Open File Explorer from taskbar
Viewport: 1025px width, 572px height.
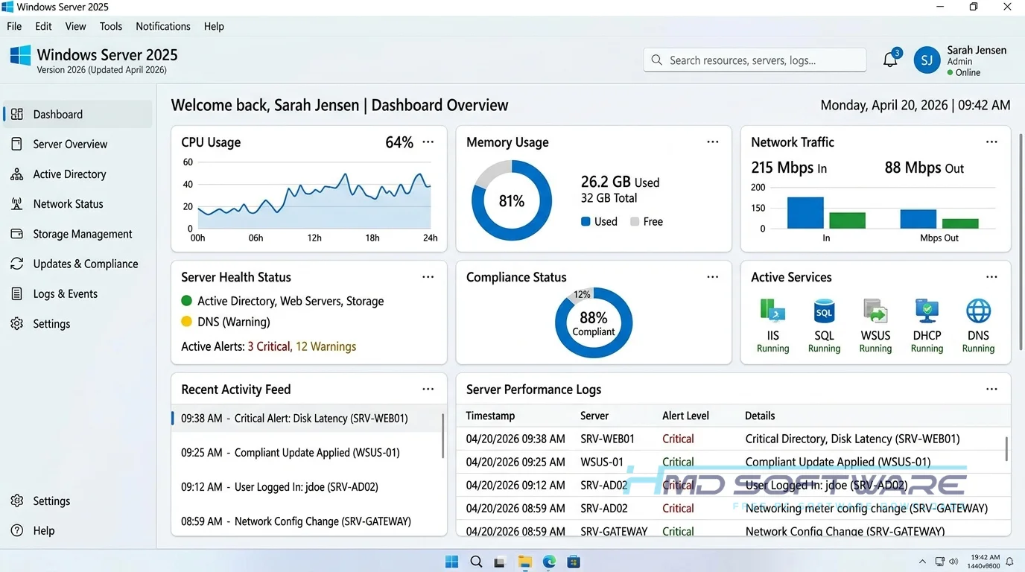pos(524,562)
